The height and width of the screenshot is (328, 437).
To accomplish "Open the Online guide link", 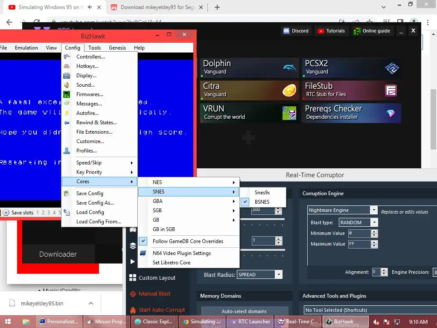I will [372, 31].
